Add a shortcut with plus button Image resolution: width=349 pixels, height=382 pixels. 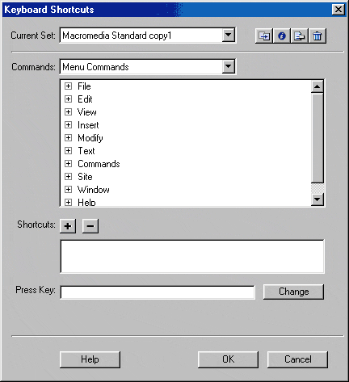point(68,226)
